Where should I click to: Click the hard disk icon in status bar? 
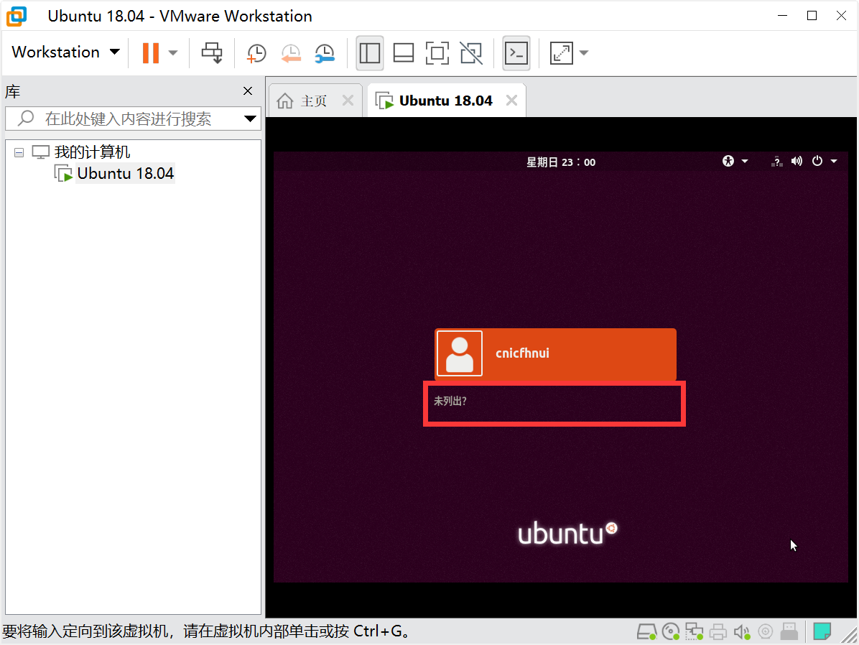coord(647,631)
